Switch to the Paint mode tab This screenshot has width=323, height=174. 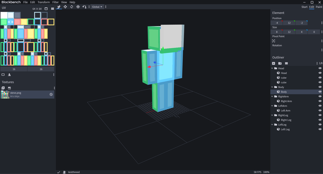pos(319,7)
